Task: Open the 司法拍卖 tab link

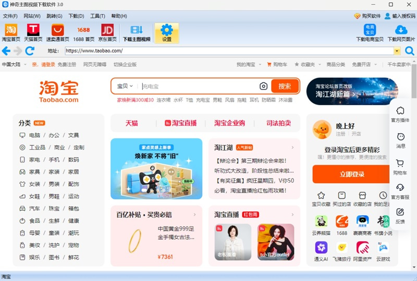Action: coord(278,123)
